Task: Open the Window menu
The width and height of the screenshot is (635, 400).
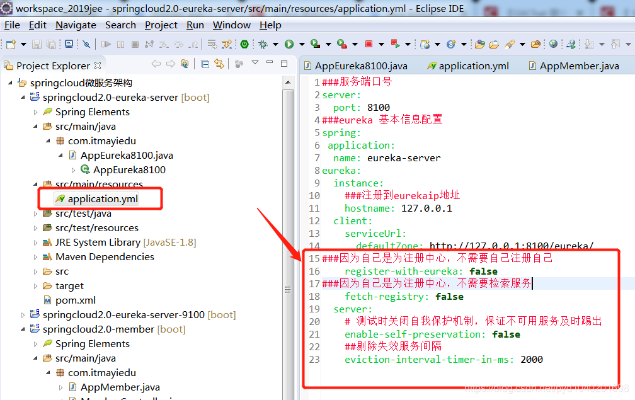Action: 232,25
